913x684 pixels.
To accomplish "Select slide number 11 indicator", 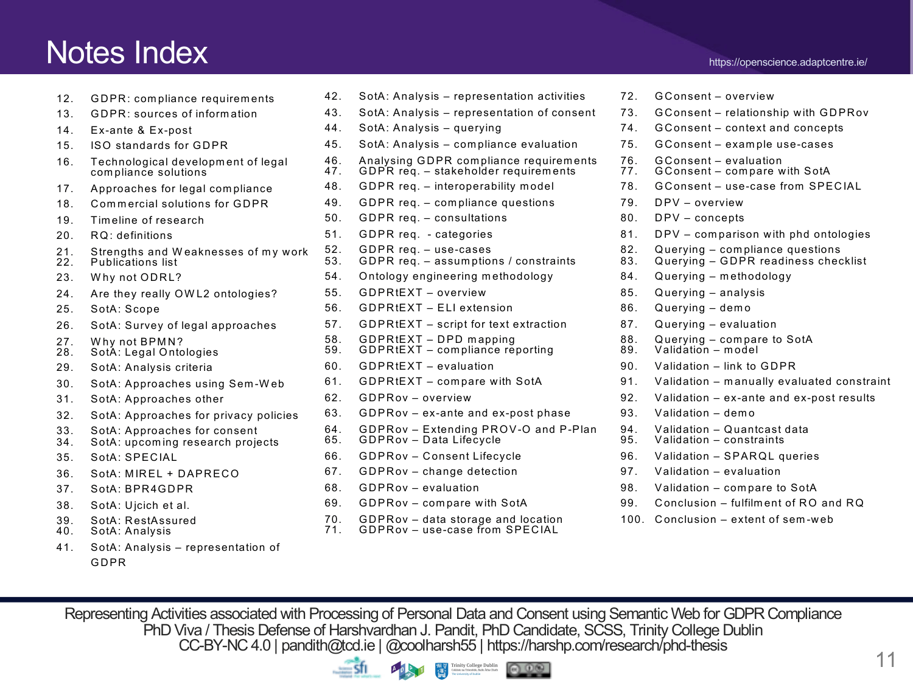I will 886,660.
